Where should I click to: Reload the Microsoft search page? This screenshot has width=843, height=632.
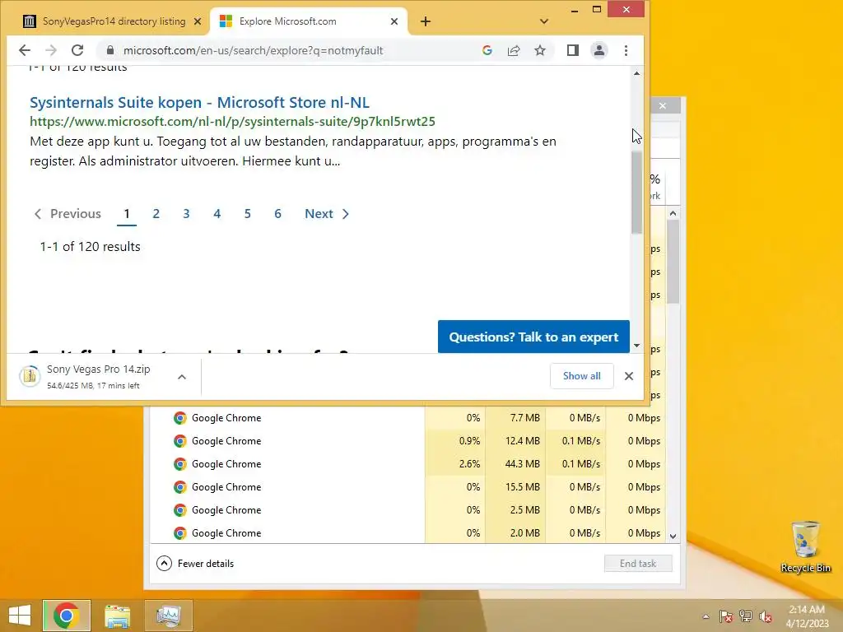click(x=77, y=50)
